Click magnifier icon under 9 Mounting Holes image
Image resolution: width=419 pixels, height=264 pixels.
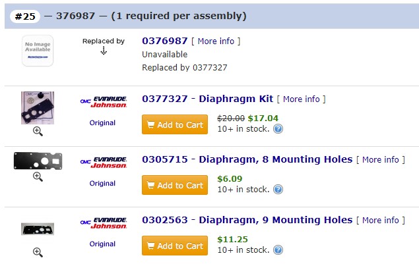pyautogui.click(x=38, y=252)
